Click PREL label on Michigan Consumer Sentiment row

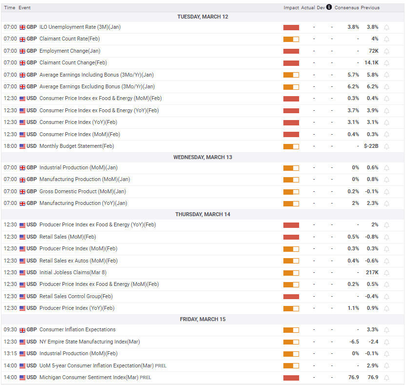[x=145, y=378]
